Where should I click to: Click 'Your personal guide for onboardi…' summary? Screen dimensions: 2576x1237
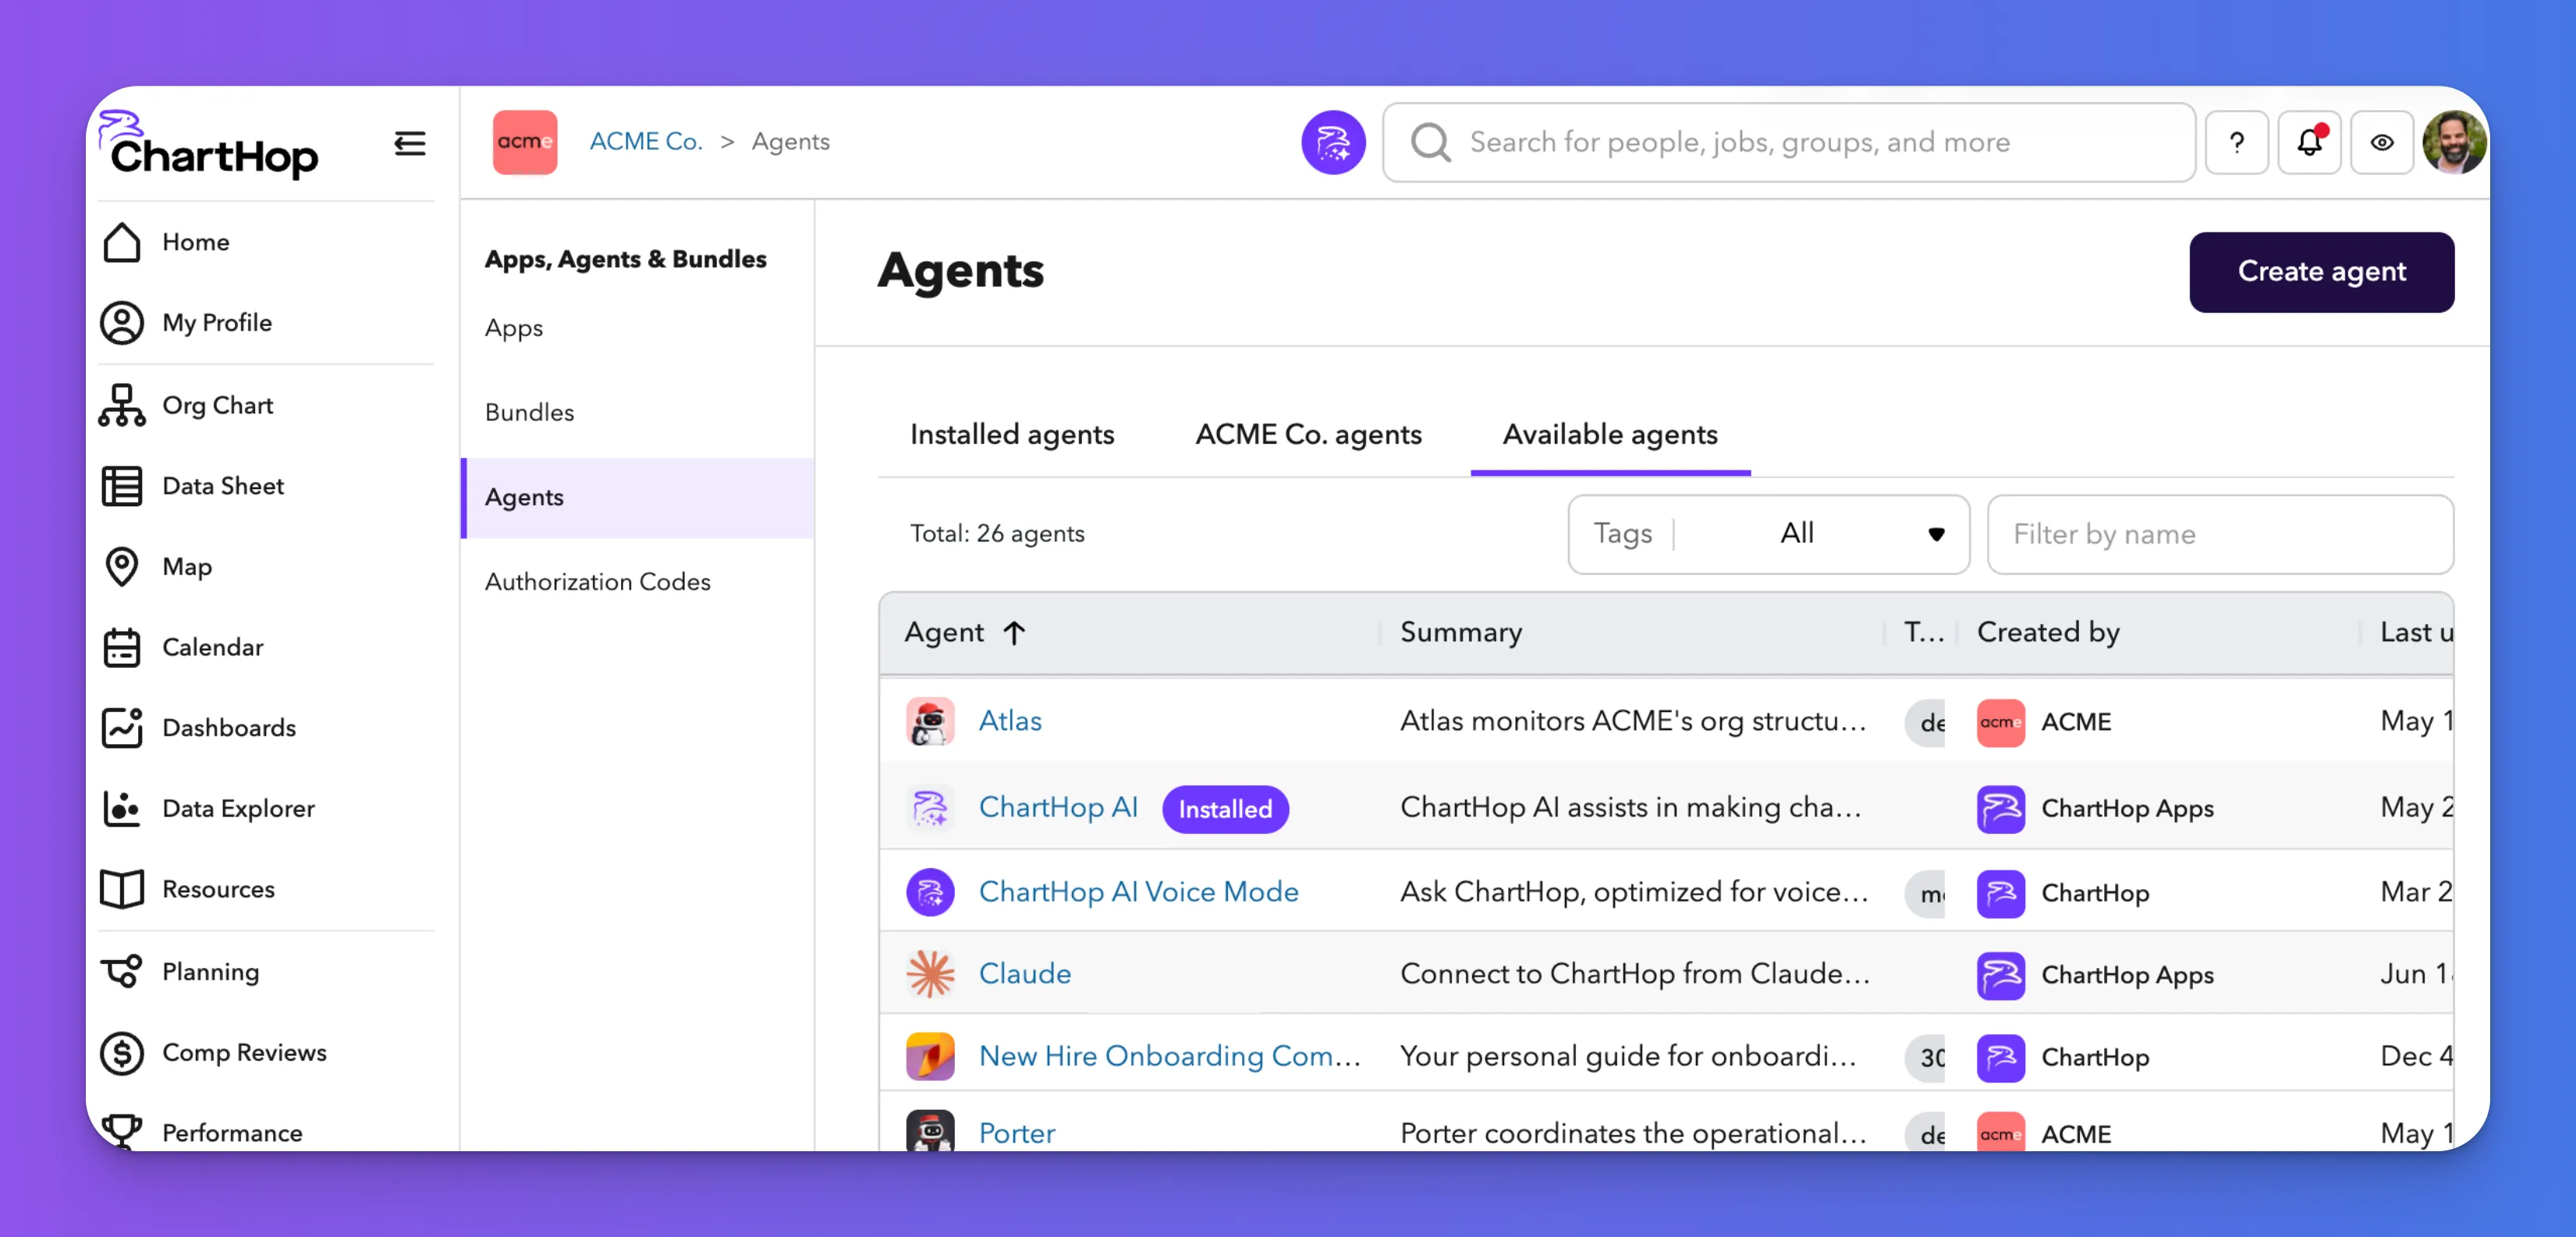pyautogui.click(x=1628, y=1055)
